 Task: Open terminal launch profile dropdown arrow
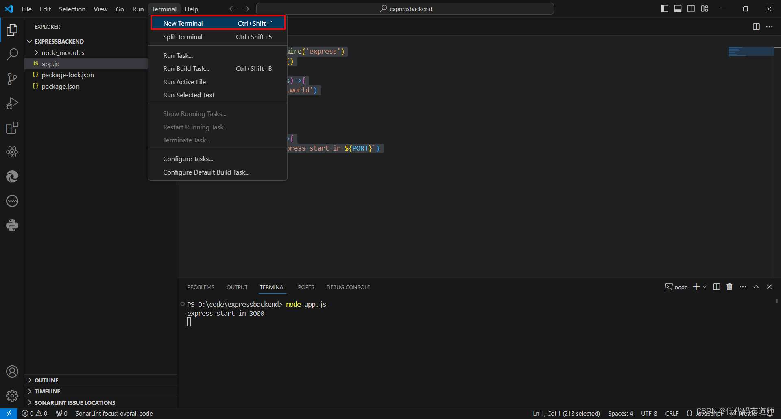[x=705, y=287]
